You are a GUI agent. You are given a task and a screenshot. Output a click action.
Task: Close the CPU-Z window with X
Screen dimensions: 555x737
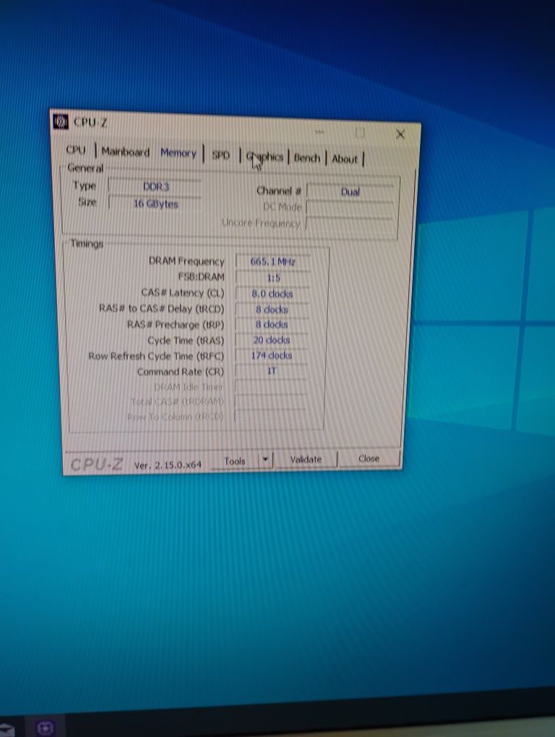click(x=400, y=134)
